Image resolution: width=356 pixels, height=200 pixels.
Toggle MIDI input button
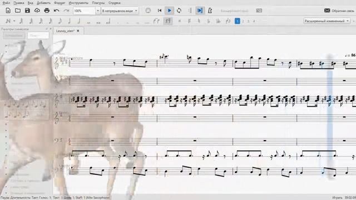(148, 11)
